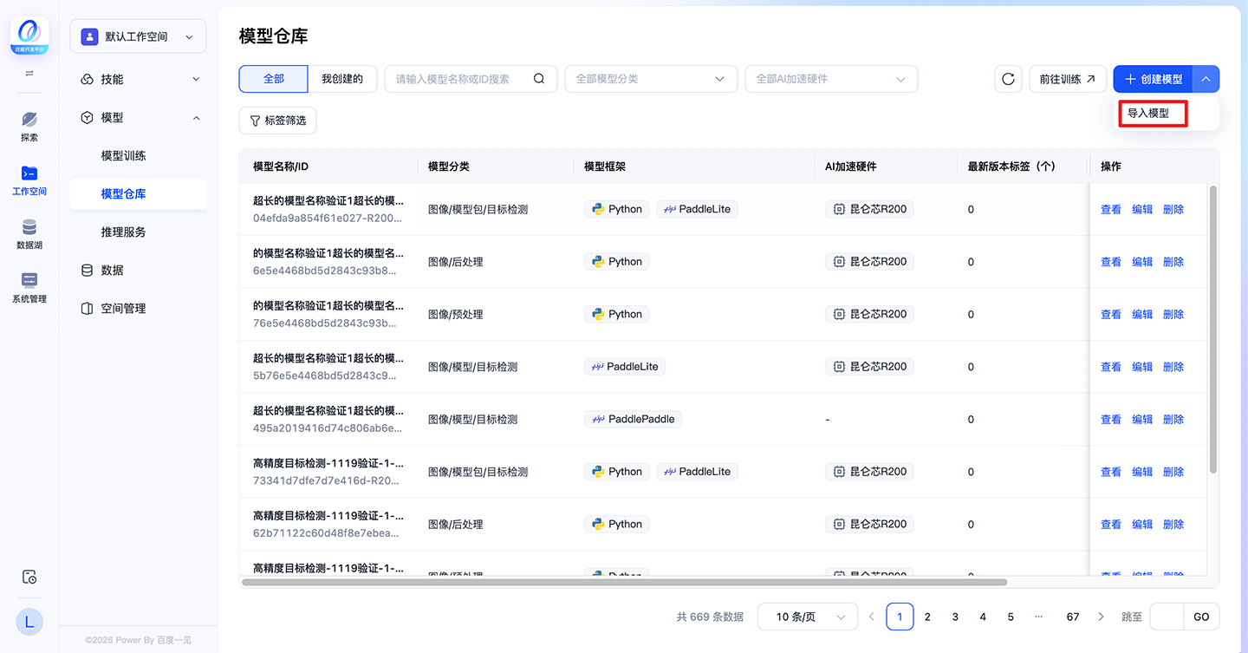Open the 默认工作空间 workspace selector
Screen dimensions: 1248x653
(139, 36)
